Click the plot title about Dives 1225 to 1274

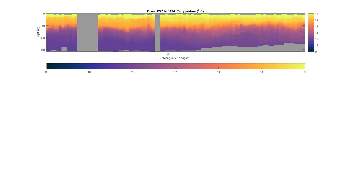(x=175, y=11)
